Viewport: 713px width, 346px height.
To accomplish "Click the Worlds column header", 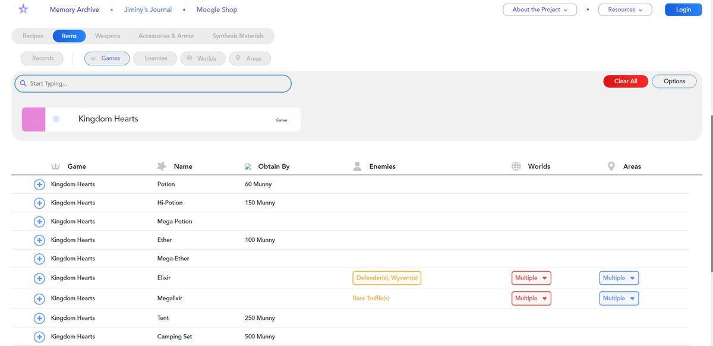I will [x=539, y=166].
